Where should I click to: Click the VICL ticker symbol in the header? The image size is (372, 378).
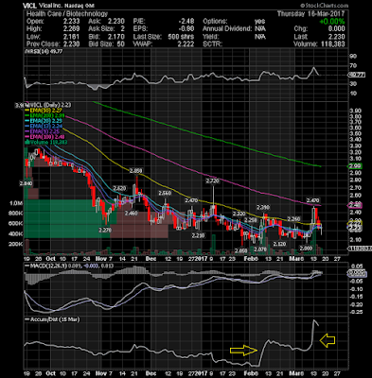click(x=28, y=6)
